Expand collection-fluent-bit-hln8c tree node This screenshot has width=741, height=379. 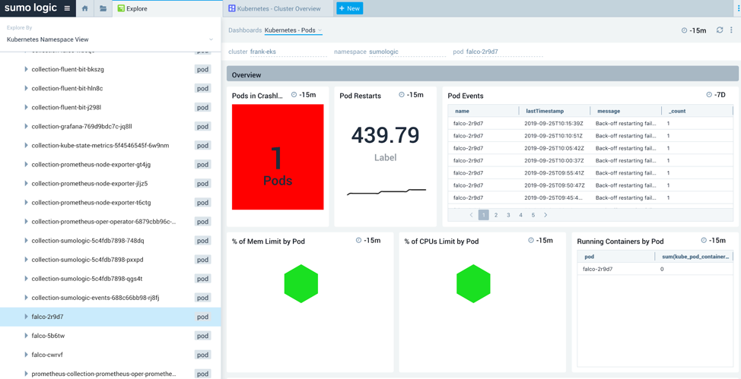click(x=26, y=88)
